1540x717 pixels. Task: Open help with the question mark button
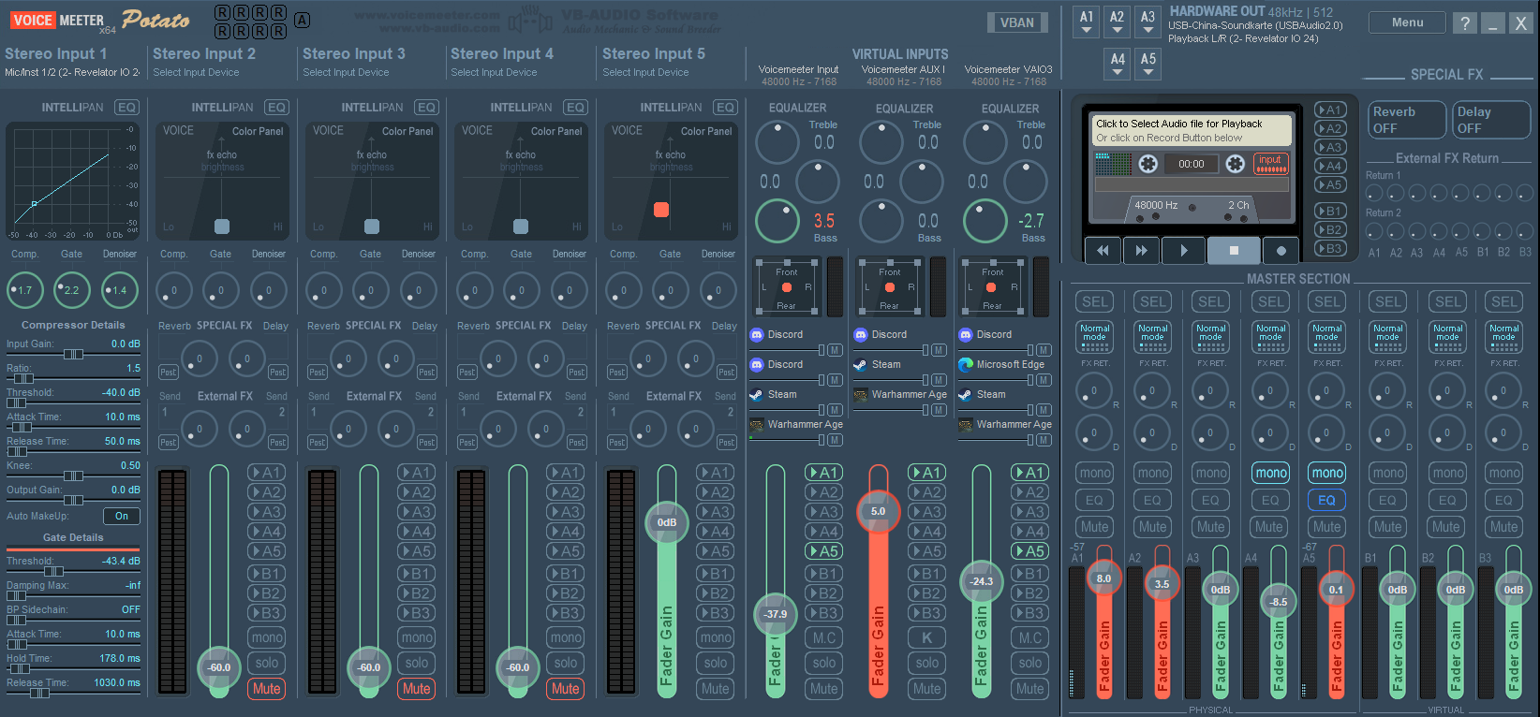point(1465,22)
